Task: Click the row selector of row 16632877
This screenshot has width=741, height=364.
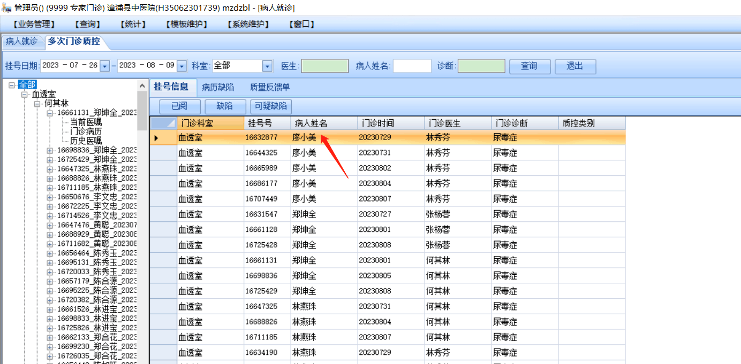Action: [x=163, y=138]
